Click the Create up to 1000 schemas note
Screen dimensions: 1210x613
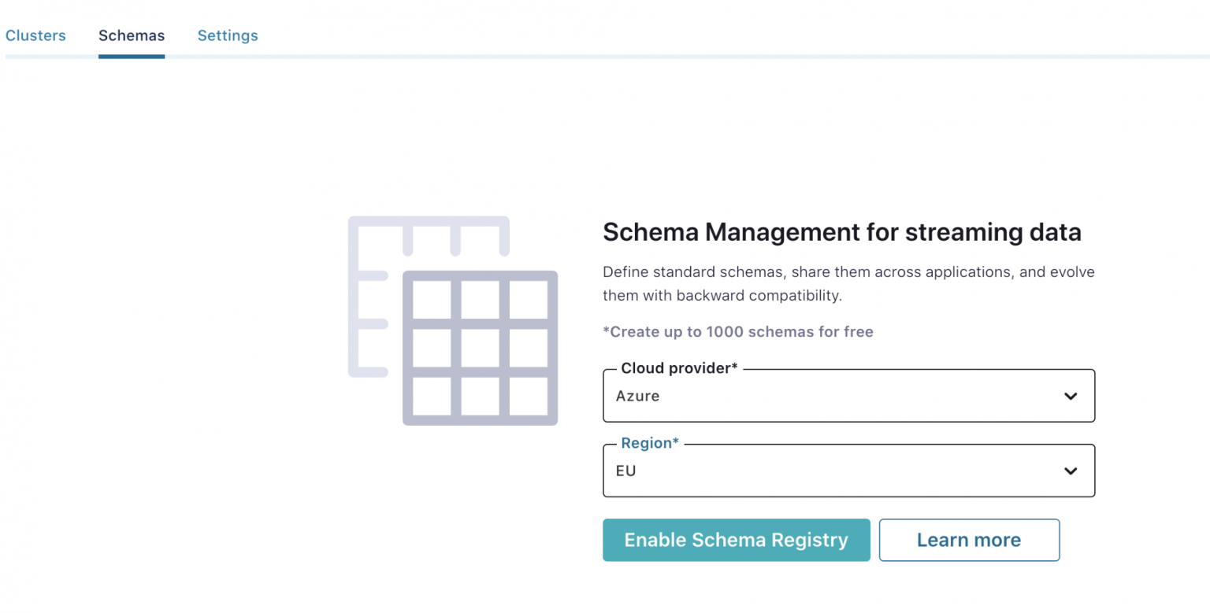click(738, 331)
